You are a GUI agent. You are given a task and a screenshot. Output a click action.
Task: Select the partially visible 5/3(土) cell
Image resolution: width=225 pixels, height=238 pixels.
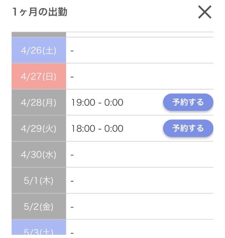point(39,227)
